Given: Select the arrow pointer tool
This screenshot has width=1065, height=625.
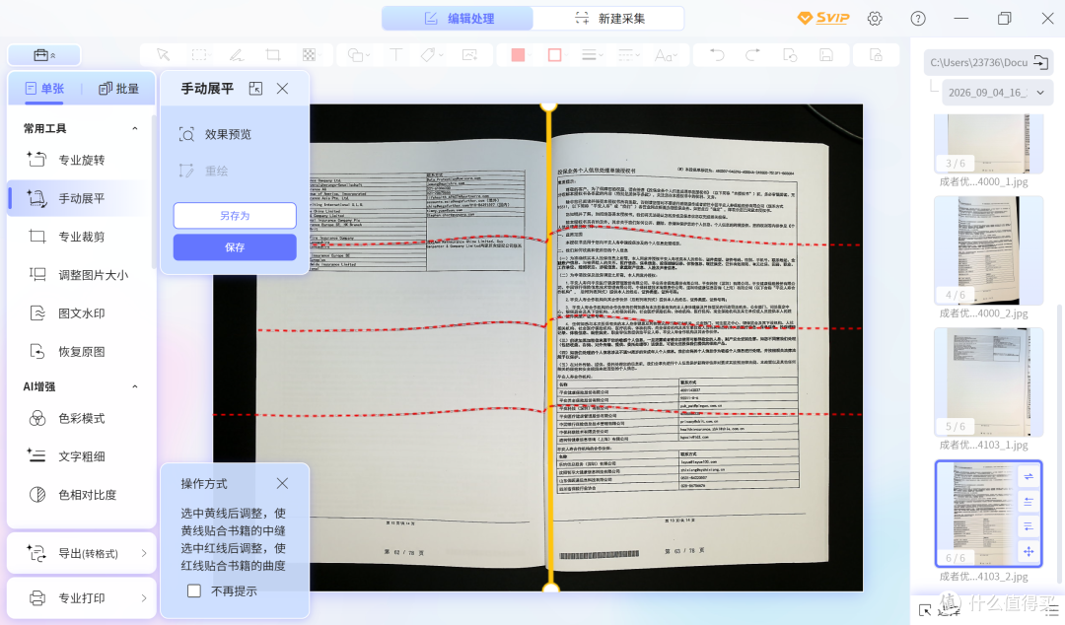Looking at the screenshot, I should 163,55.
